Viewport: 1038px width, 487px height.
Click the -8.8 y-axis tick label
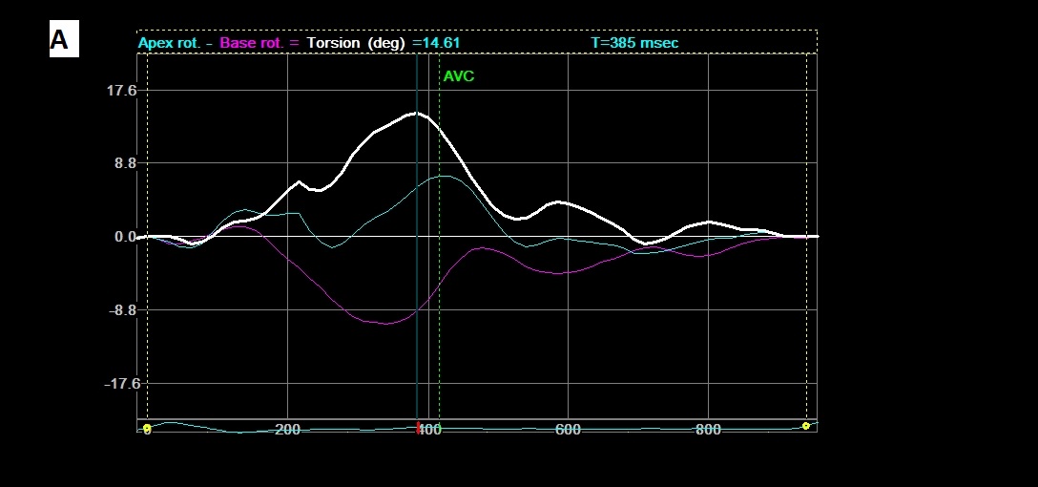point(121,310)
